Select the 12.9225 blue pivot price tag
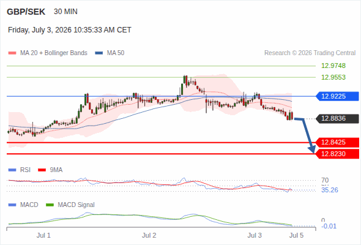 pos(337,96)
